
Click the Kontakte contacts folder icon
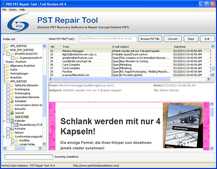pyautogui.click(x=12, y=129)
